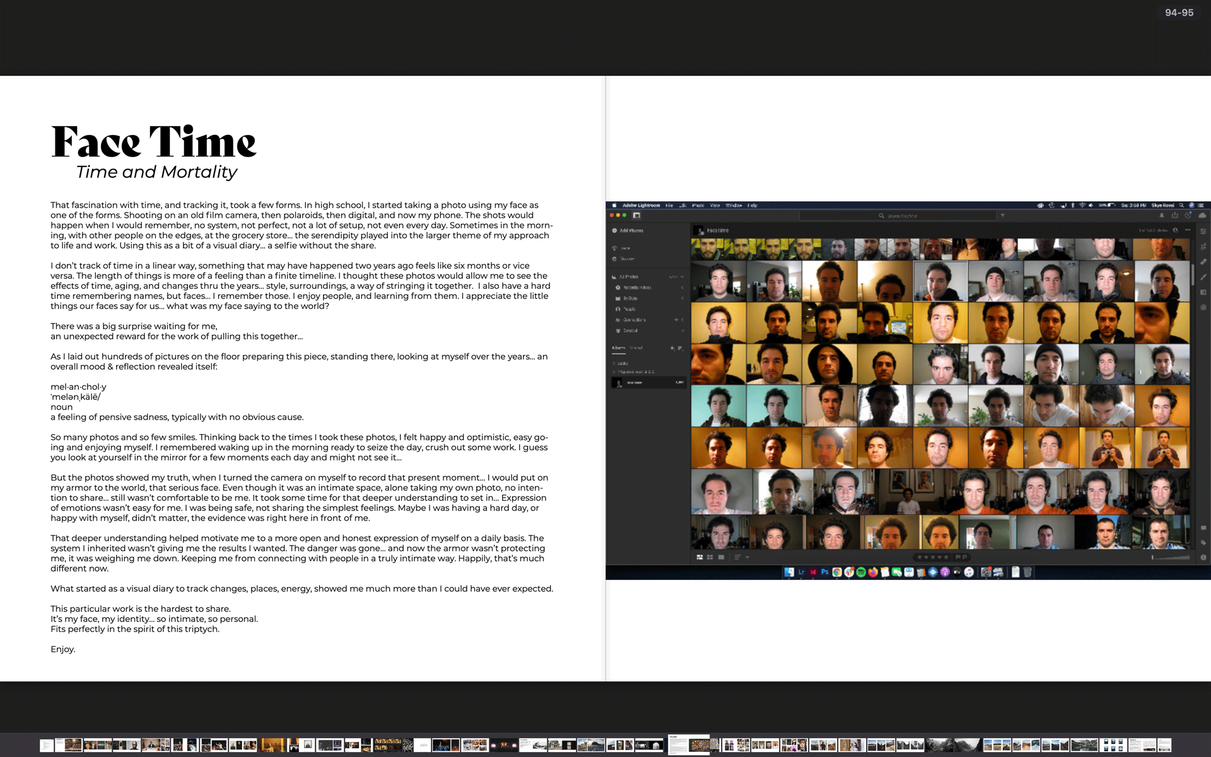Open the share export icon in Lightroom toolbar
The width and height of the screenshot is (1211, 757).
(x=1174, y=216)
